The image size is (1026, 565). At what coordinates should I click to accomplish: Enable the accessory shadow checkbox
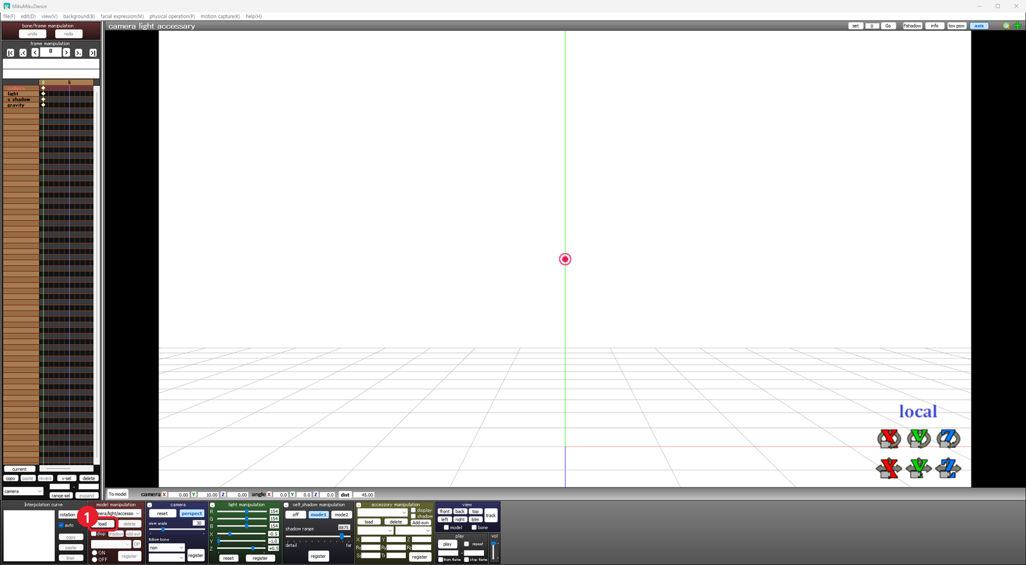pos(414,516)
